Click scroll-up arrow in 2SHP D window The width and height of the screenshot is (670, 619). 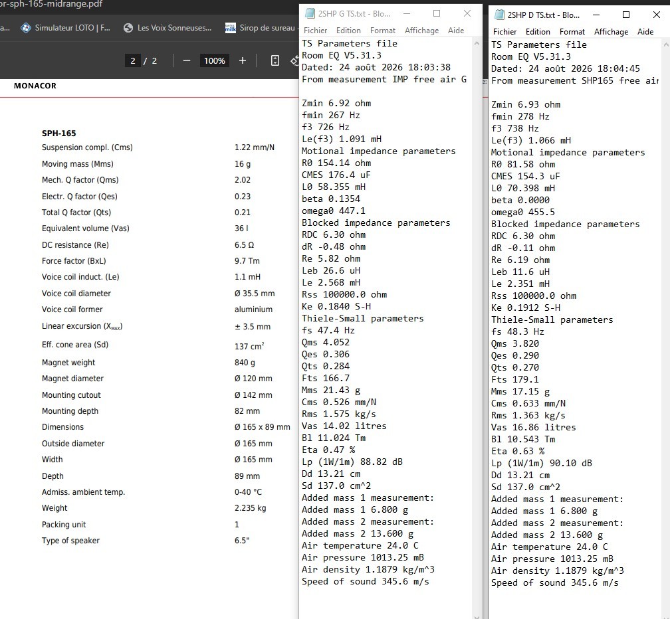pyautogui.click(x=666, y=44)
